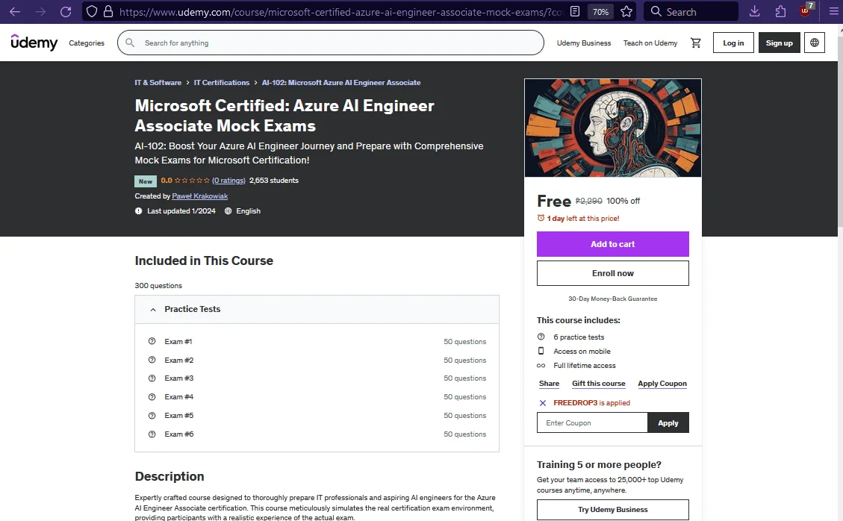
Task: Click the browser address bar URL
Action: (x=340, y=11)
